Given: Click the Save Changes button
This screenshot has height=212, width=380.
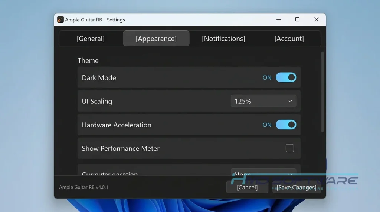Looking at the screenshot, I should click(297, 187).
